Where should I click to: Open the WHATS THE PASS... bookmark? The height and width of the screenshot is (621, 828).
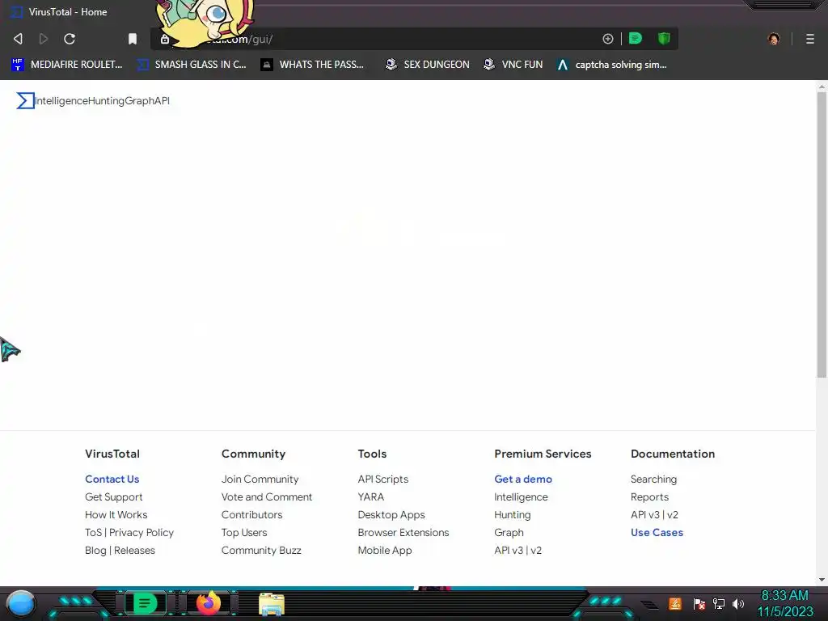click(x=312, y=65)
